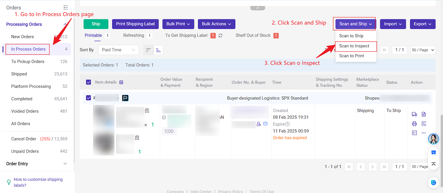The image size is (443, 193).
Task: Click the black flag icon on order row
Action: [x=125, y=98]
